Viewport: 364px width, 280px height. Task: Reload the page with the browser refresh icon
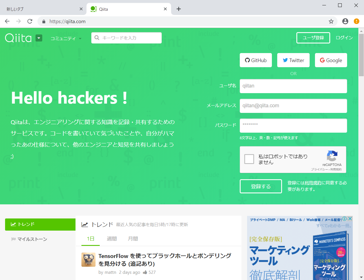click(30, 21)
